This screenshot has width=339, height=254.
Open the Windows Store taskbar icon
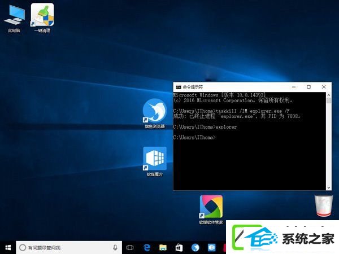point(179,248)
